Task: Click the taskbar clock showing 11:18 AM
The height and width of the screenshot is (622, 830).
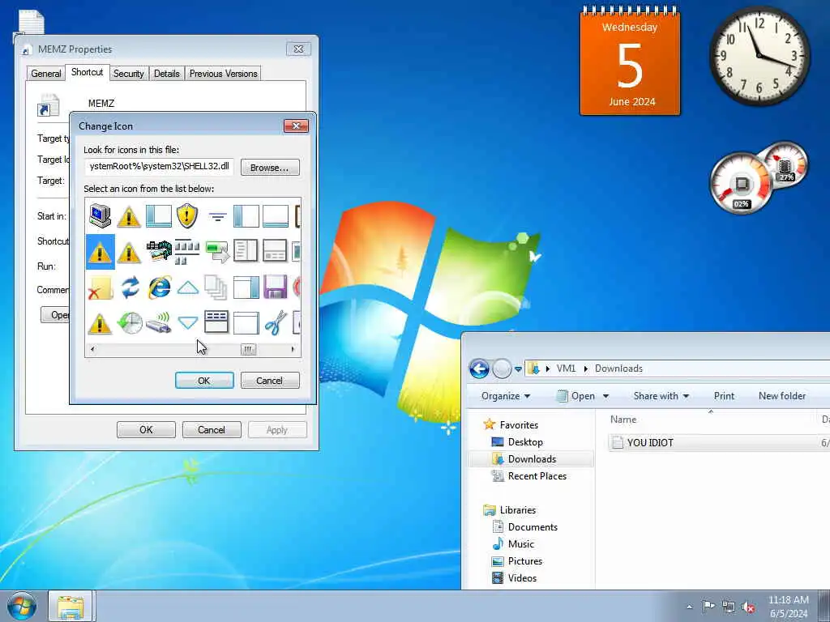Action: (x=788, y=607)
